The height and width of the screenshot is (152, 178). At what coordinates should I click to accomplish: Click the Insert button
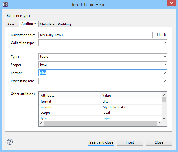(130, 142)
